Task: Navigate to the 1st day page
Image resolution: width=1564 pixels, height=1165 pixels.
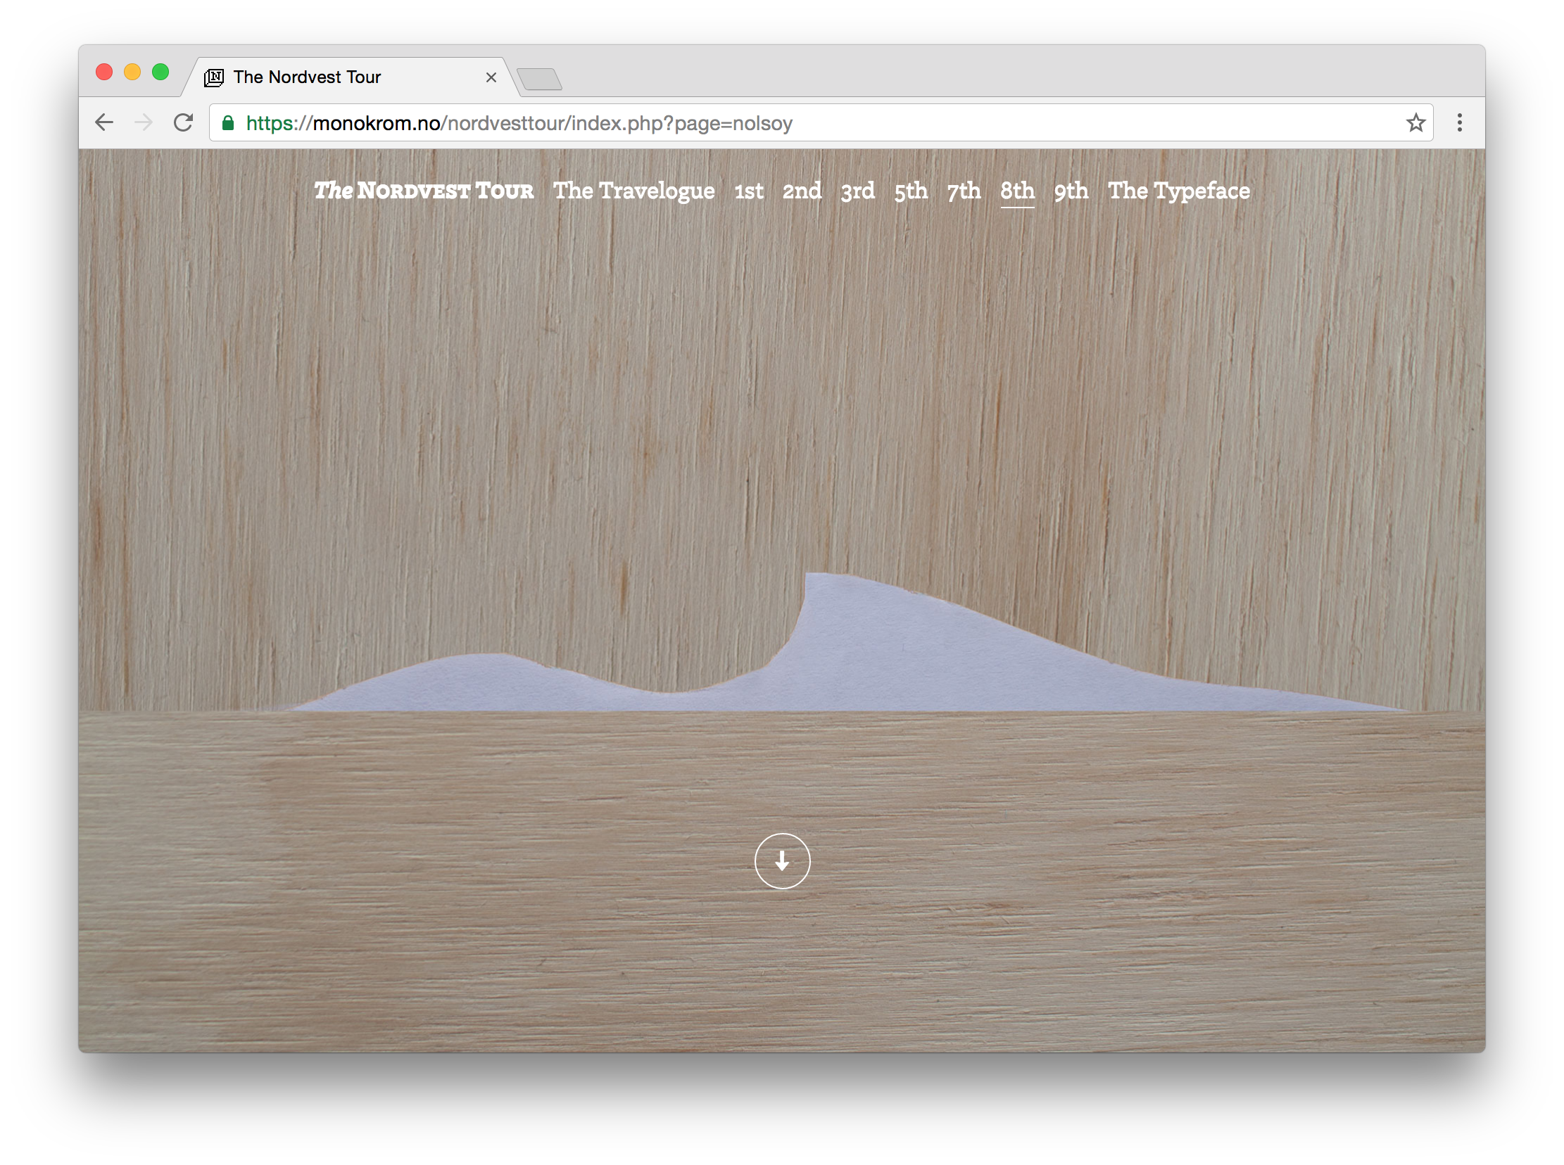Action: (748, 191)
